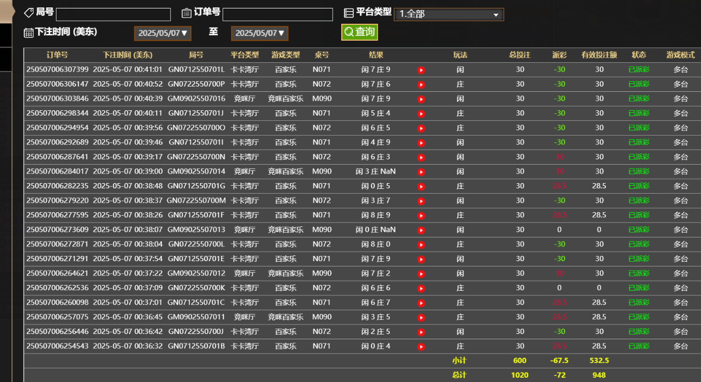Play replay icon for round GM09025507016
Viewport: 701px width, 382px height.
(421, 99)
